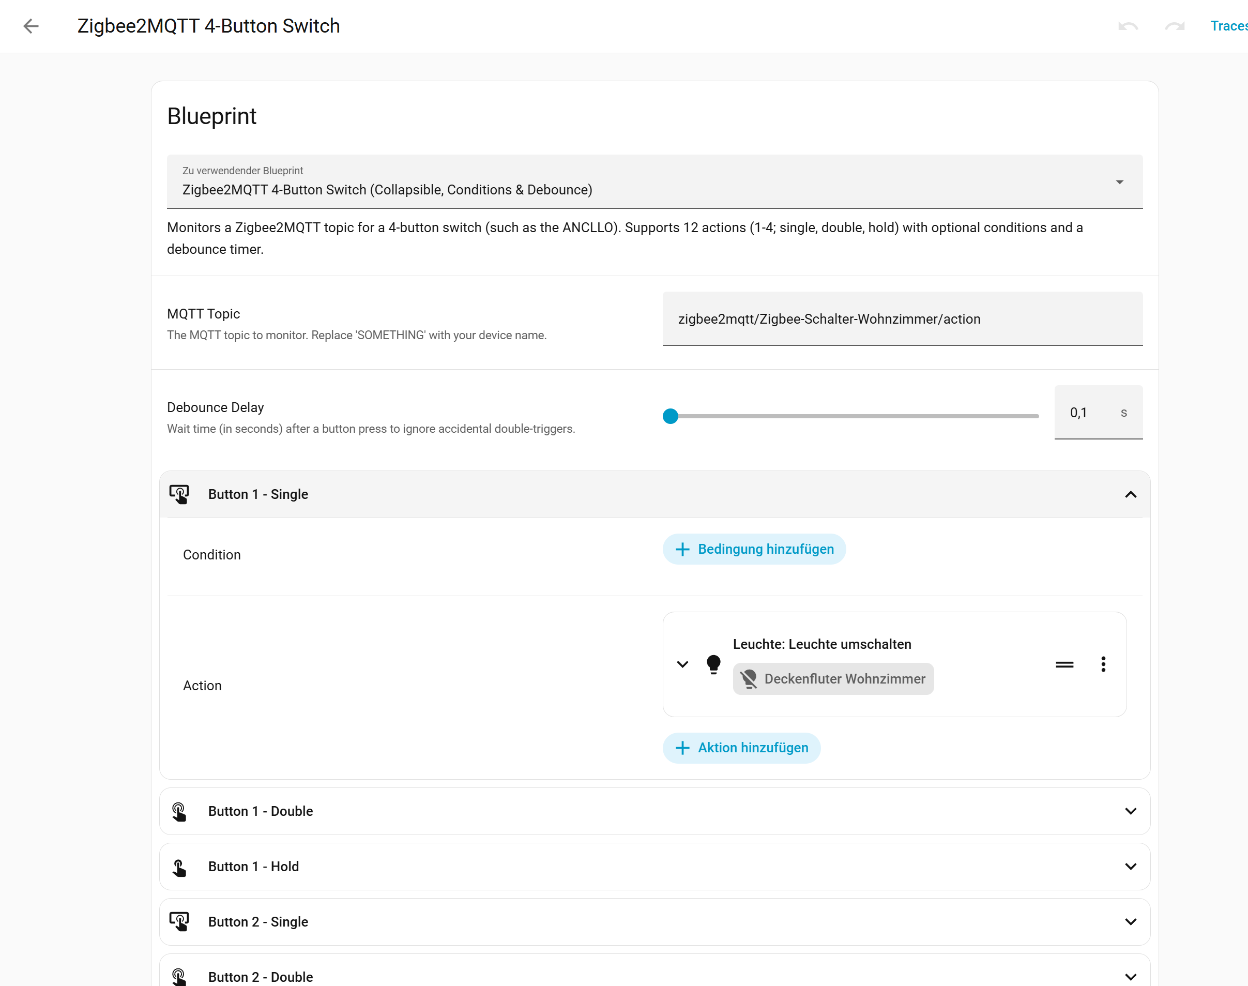The width and height of the screenshot is (1248, 986).
Task: Click Bedingung hinzufügen button
Action: (x=754, y=549)
